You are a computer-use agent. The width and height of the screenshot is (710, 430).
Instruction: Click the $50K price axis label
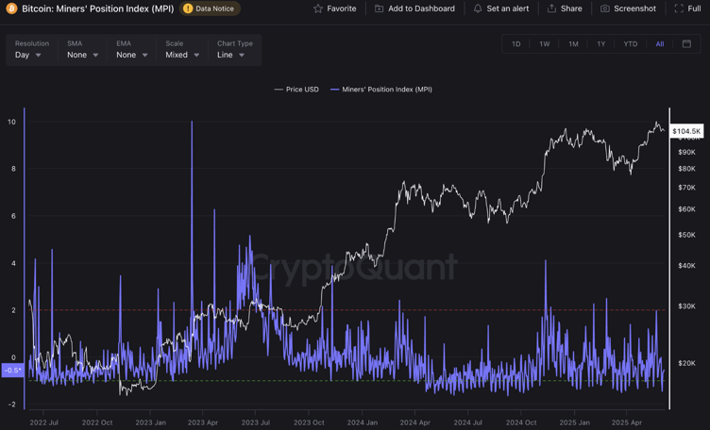[686, 235]
